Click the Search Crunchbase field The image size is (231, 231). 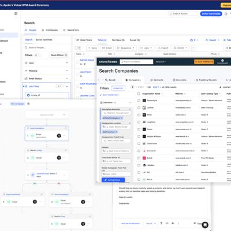point(136,62)
